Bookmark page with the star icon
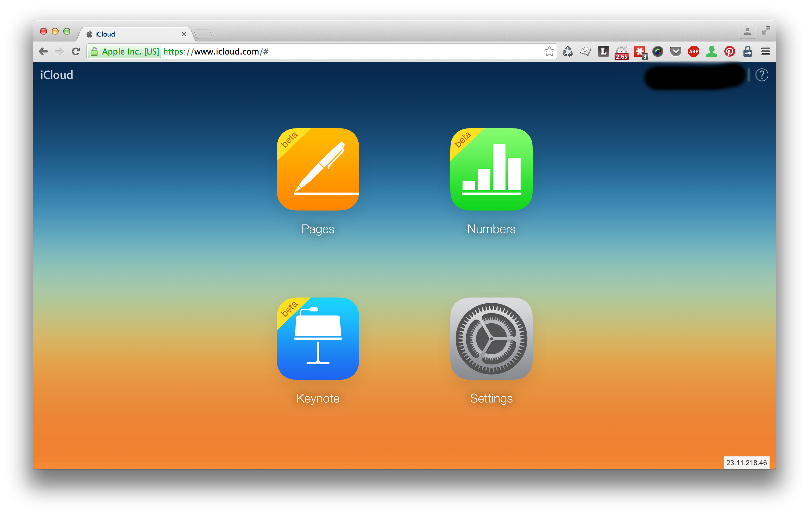Image resolution: width=809 pixels, height=515 pixels. (549, 51)
